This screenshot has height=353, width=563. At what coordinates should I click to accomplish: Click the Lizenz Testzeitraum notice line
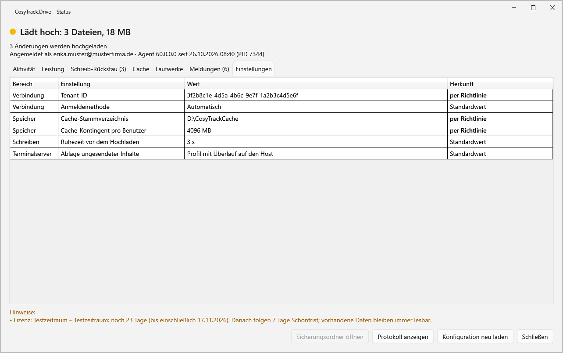pyautogui.click(x=221, y=320)
